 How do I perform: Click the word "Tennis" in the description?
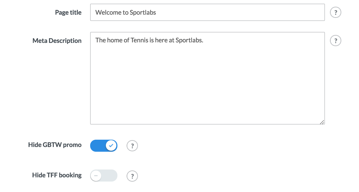[x=139, y=40]
